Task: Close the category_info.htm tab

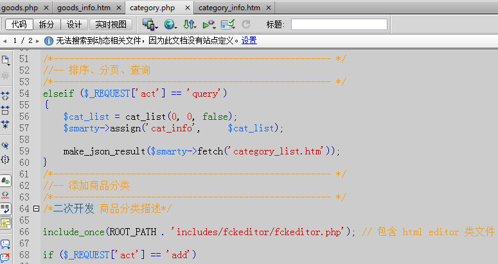Action: pos(269,8)
